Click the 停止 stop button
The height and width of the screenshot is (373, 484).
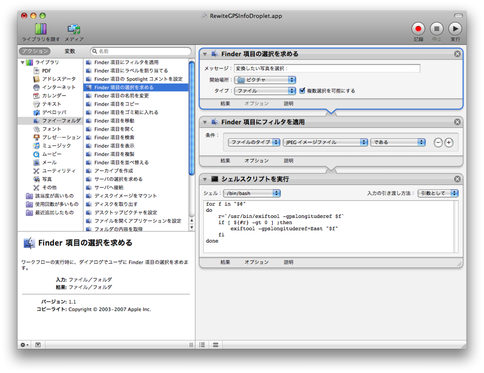click(436, 29)
